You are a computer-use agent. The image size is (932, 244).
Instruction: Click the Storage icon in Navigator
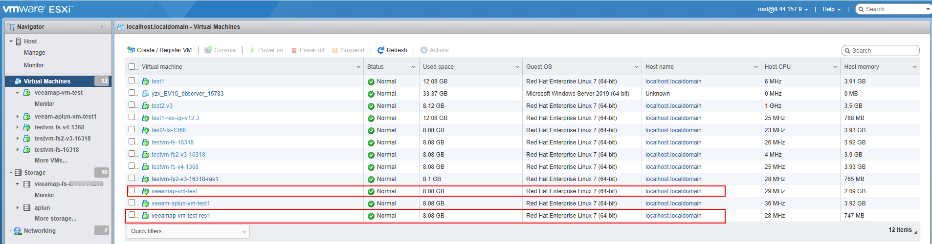click(18, 173)
